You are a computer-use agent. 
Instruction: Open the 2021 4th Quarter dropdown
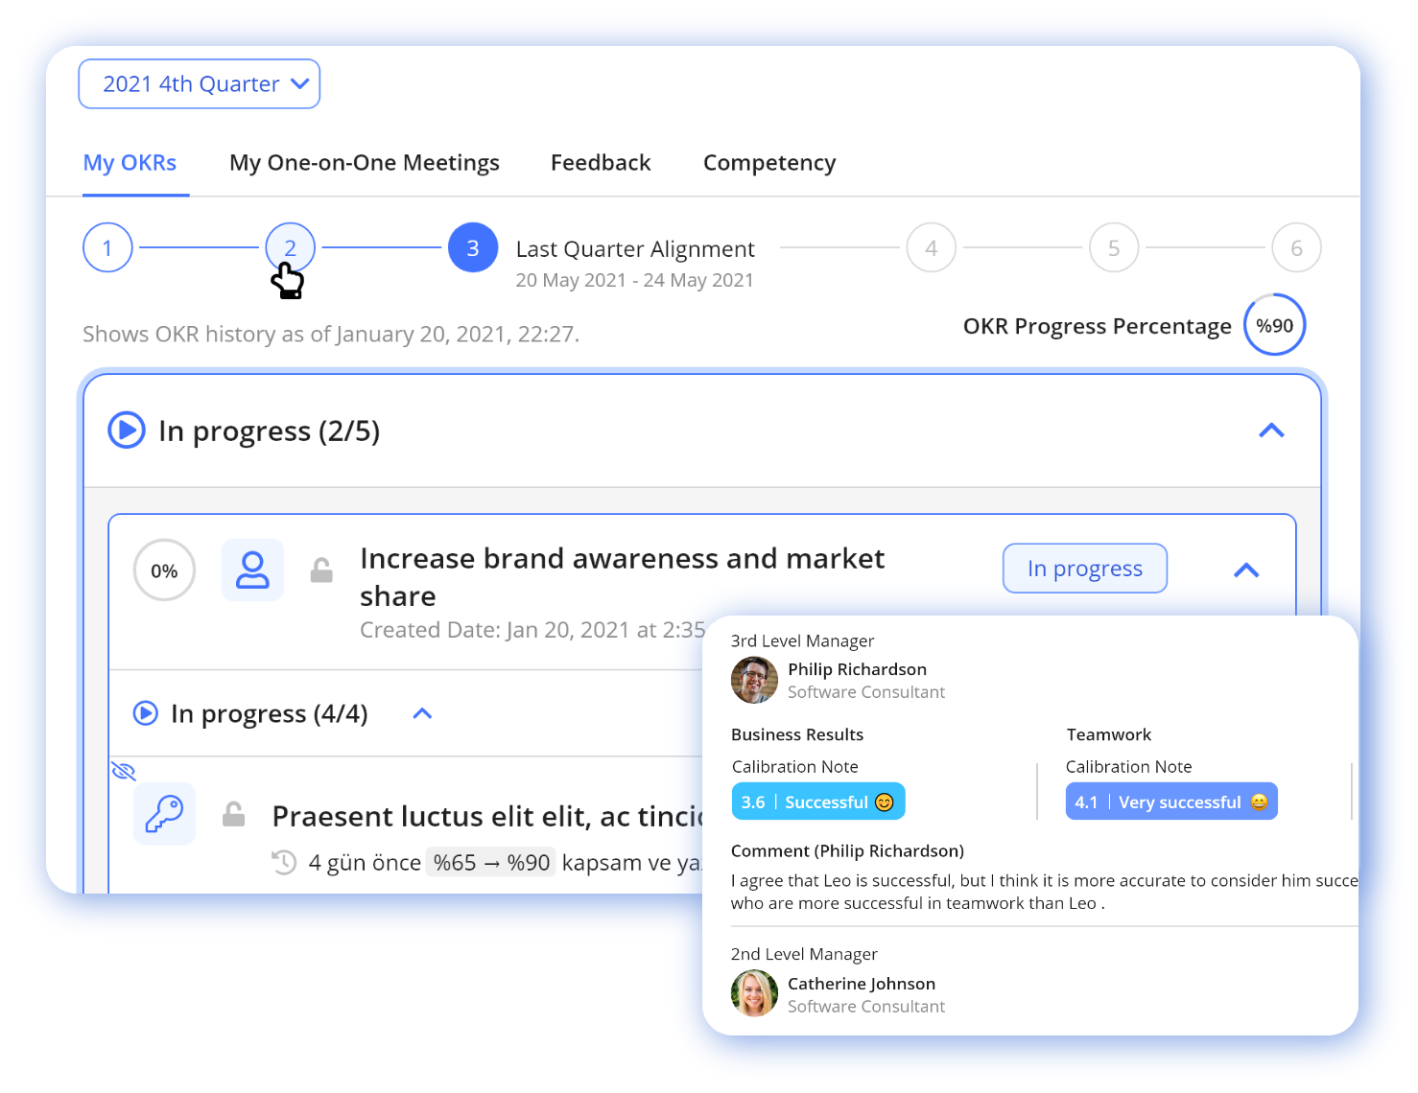[199, 84]
